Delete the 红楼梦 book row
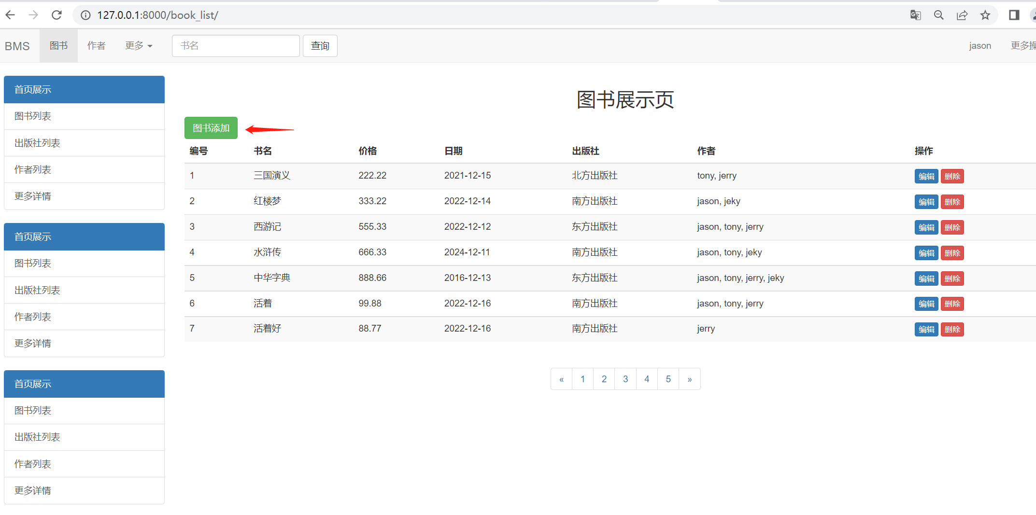1036x515 pixels. pyautogui.click(x=952, y=202)
